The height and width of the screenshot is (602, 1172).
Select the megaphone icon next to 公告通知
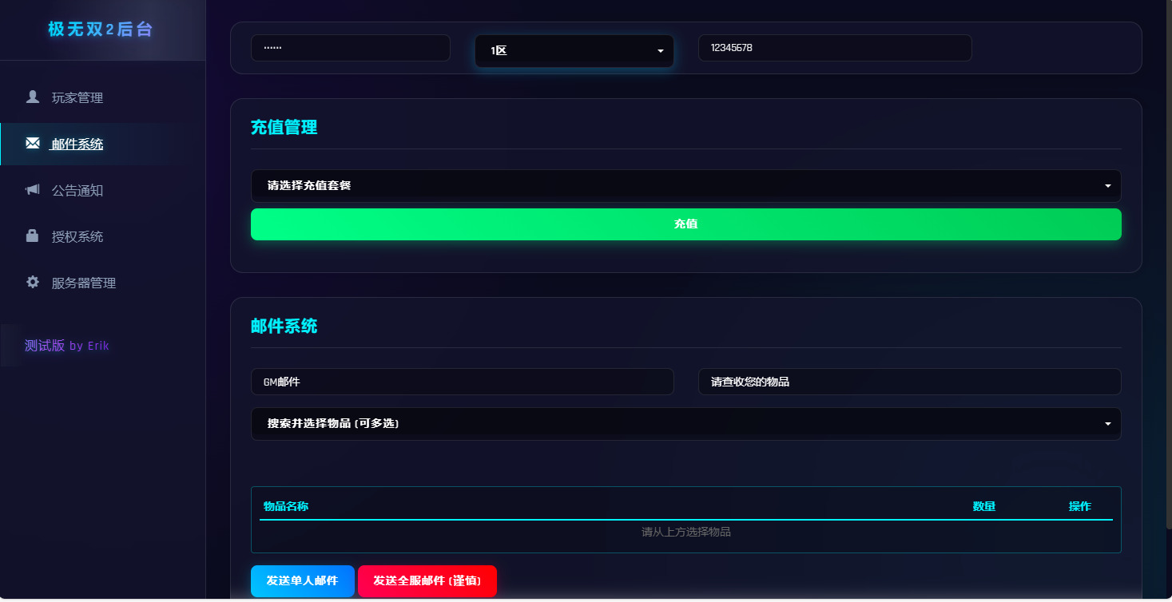coord(32,190)
